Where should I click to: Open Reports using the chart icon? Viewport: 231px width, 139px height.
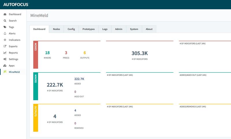point(5,53)
